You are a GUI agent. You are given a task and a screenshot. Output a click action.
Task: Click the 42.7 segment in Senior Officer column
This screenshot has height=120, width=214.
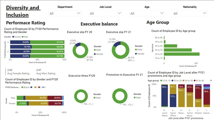pyautogui.click(x=173, y=89)
